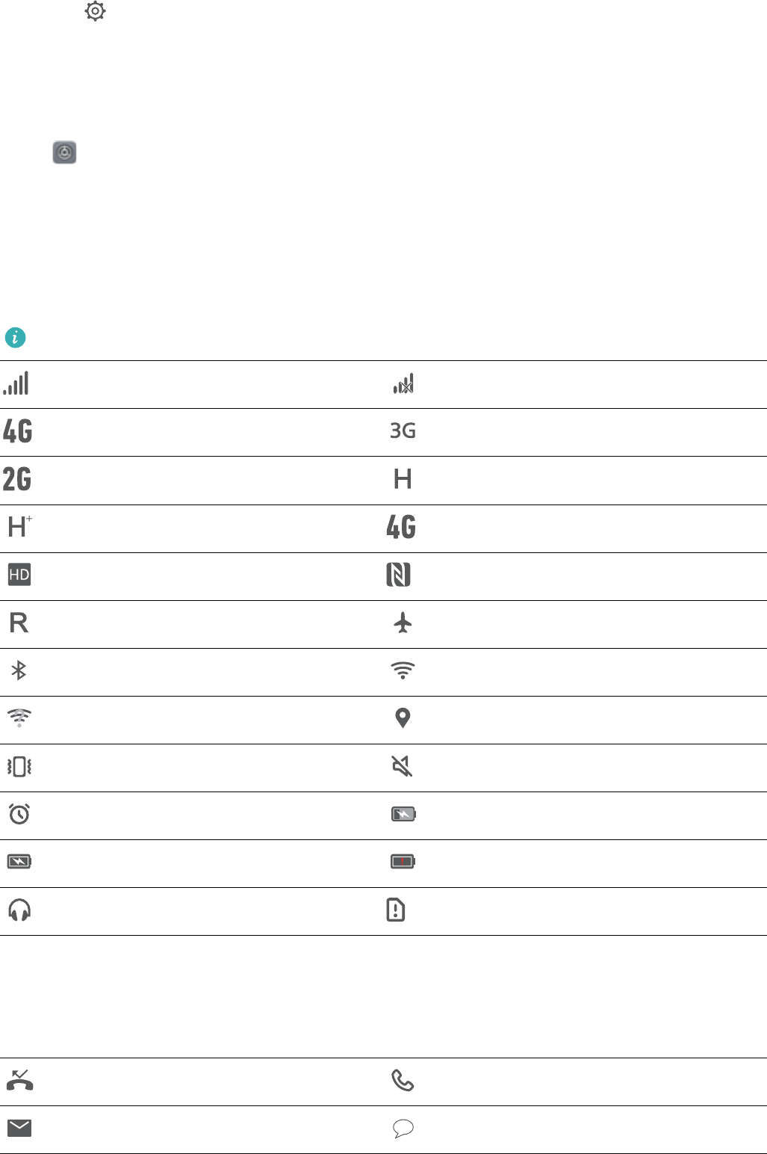
Task: Click the teal info circle icon
Action: [x=16, y=338]
